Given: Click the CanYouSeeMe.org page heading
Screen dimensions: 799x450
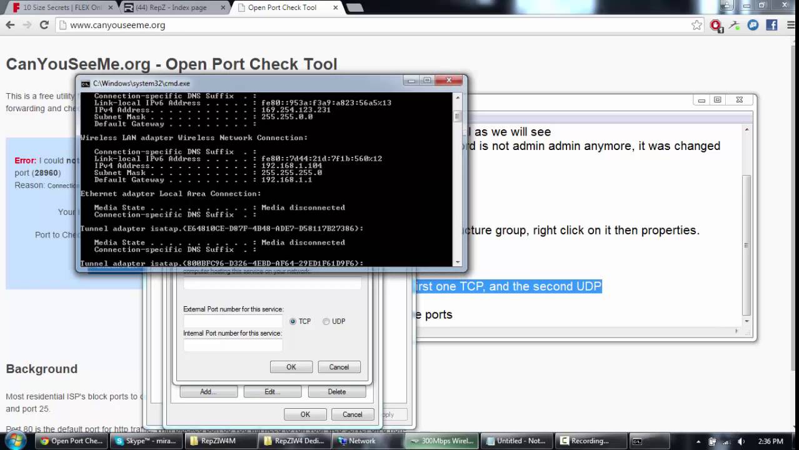Looking at the screenshot, I should click(x=171, y=64).
